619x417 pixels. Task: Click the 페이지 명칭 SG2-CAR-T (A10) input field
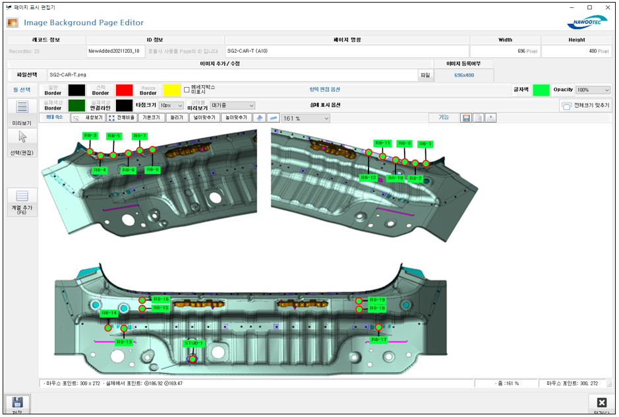tap(346, 50)
